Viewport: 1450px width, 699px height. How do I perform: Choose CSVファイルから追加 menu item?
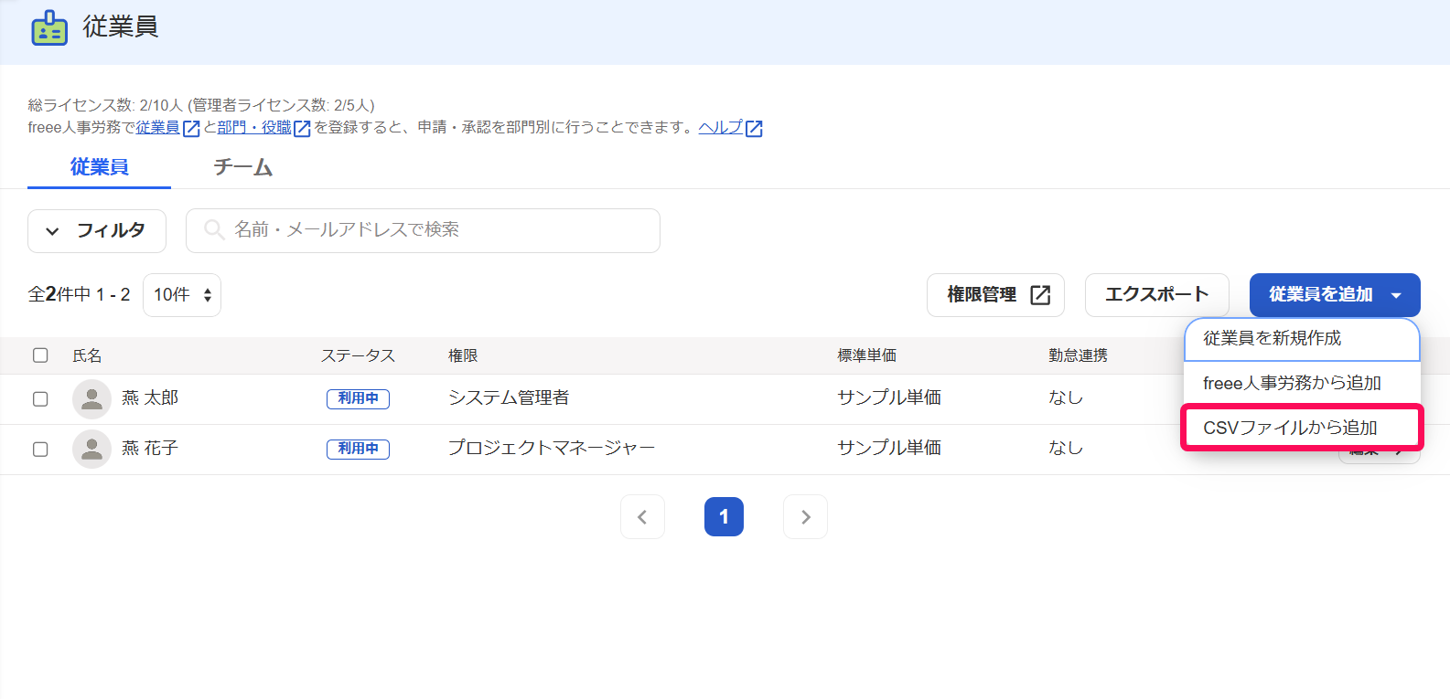tap(1302, 428)
